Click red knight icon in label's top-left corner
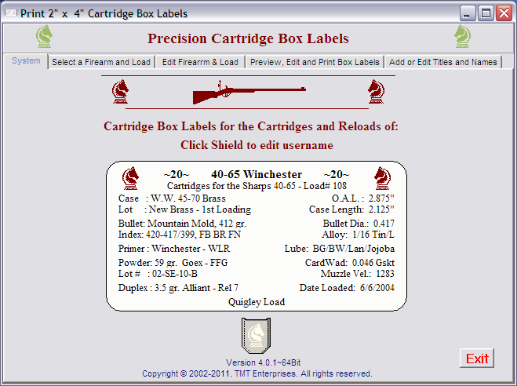 pyautogui.click(x=131, y=175)
